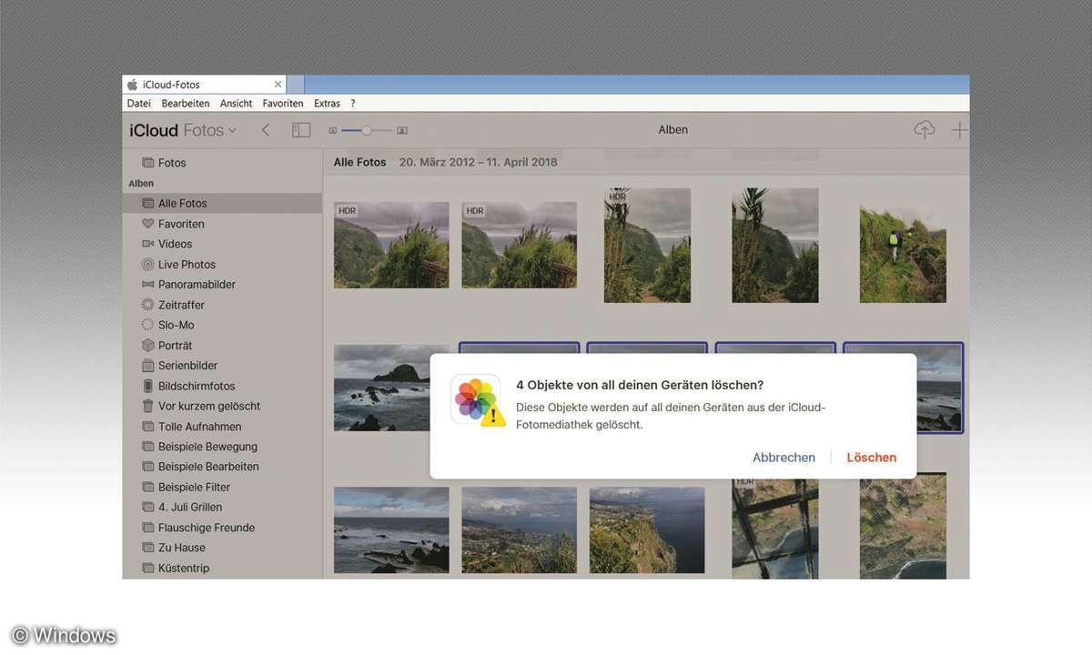This screenshot has height=655, width=1092.
Task: Go back with the left chevron
Action: coord(266,130)
